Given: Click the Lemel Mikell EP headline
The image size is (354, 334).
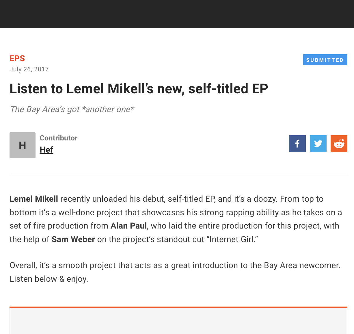Looking at the screenshot, I should (139, 89).
